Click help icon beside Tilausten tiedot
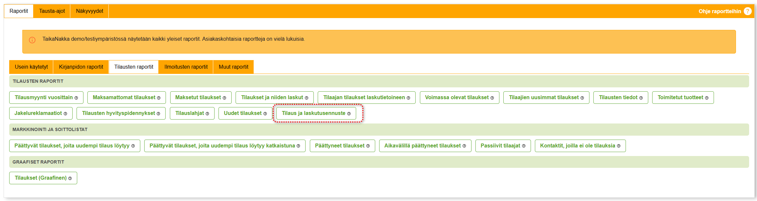The height and width of the screenshot is (201, 757). (x=641, y=98)
